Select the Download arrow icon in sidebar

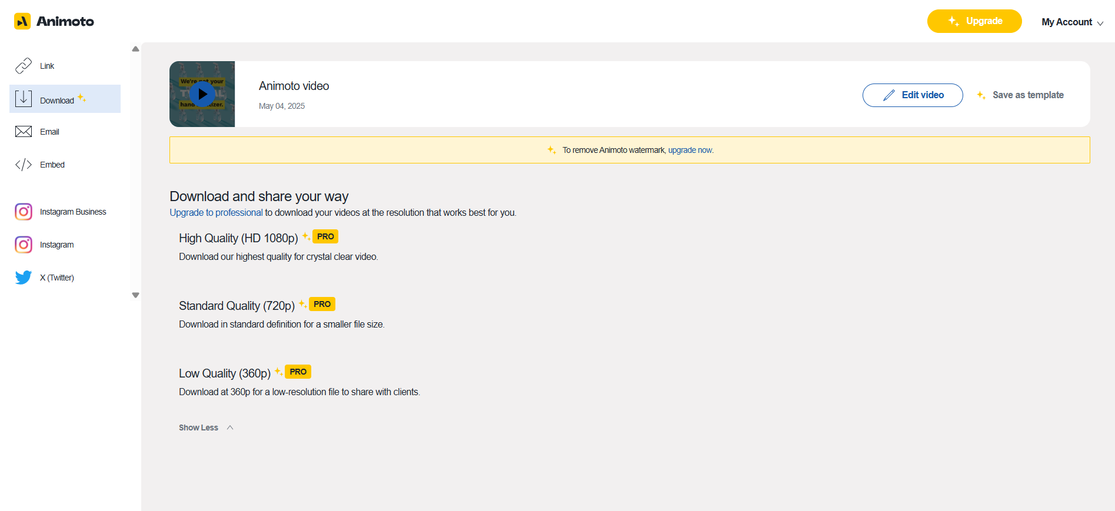24,99
